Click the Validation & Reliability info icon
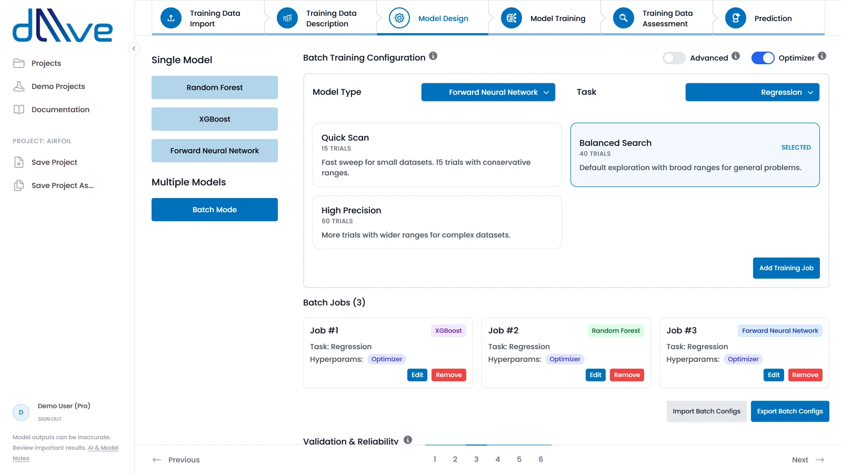842x474 pixels. [x=408, y=440]
